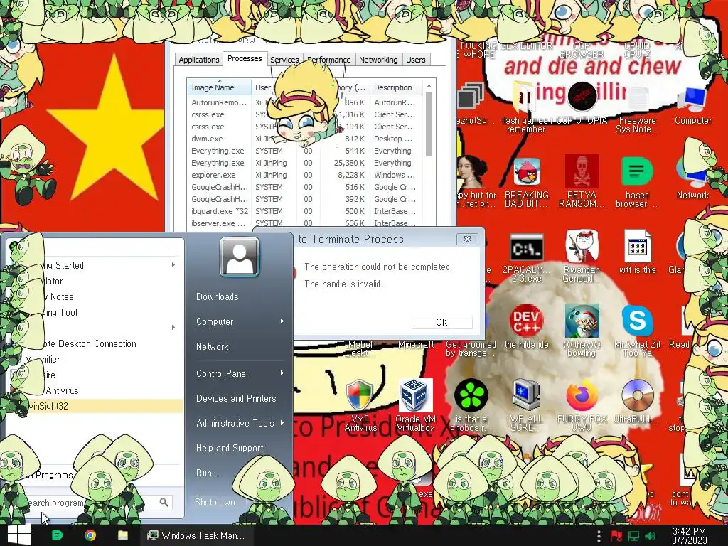The image size is (728, 546).
Task: Switch to the Networking tab
Action: point(378,60)
